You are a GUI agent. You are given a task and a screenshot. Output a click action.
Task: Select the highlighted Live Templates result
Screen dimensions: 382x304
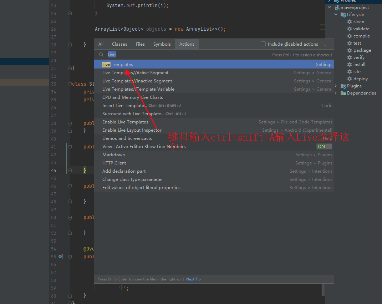tap(214, 64)
